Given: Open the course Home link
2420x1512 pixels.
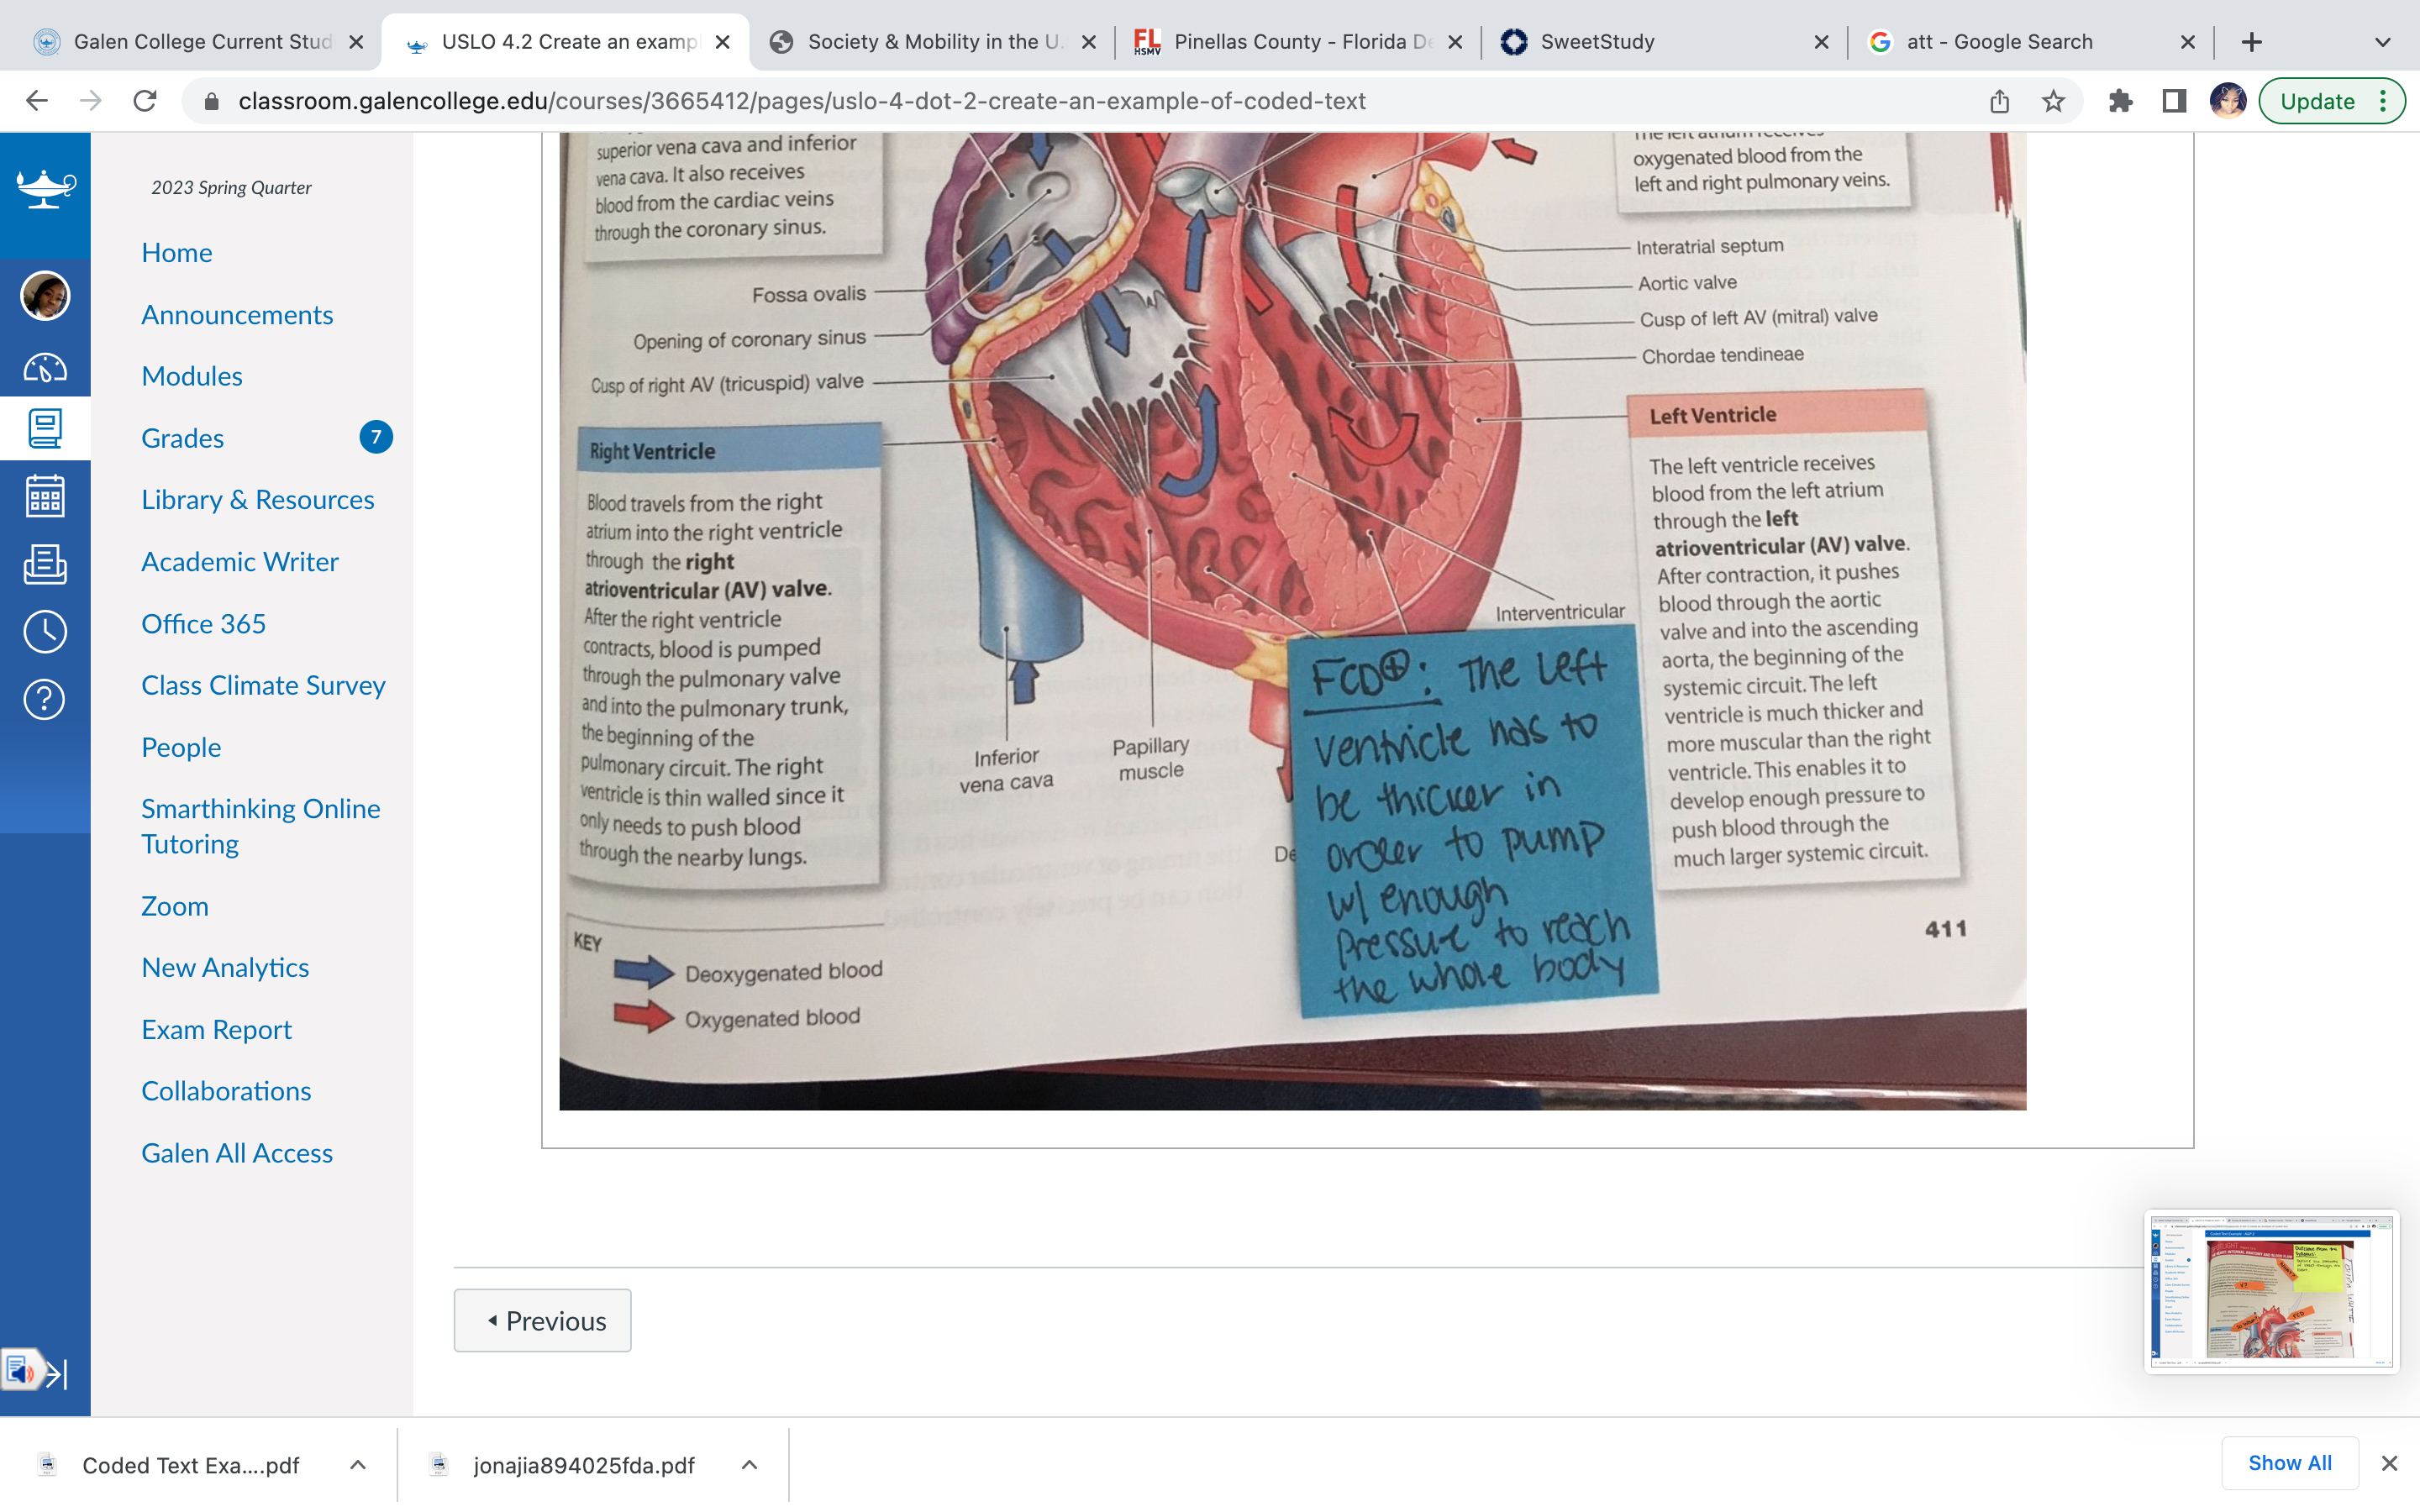Looking at the screenshot, I should (177, 252).
